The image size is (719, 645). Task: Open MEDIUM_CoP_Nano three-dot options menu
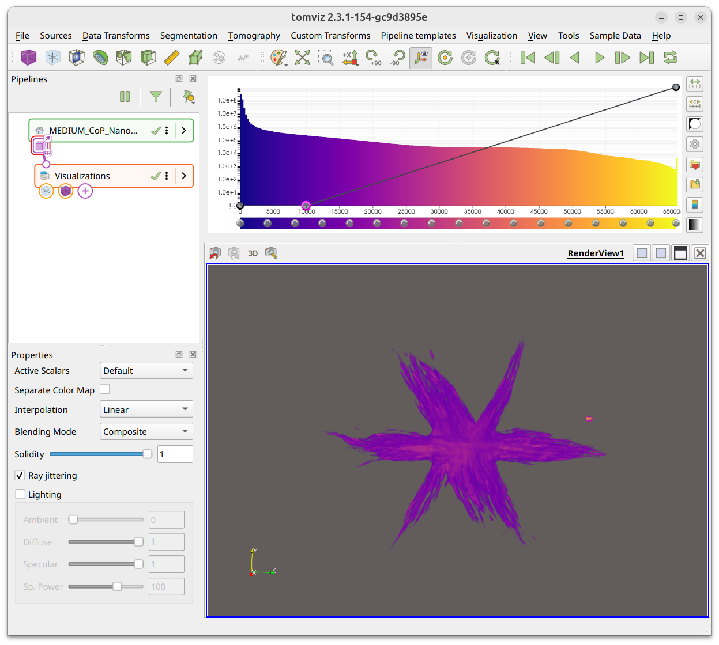coord(167,130)
